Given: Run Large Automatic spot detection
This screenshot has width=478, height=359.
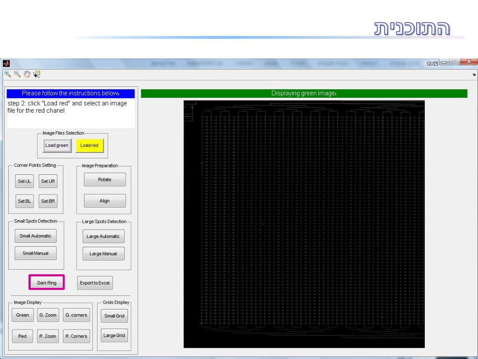Looking at the screenshot, I should 103,236.
